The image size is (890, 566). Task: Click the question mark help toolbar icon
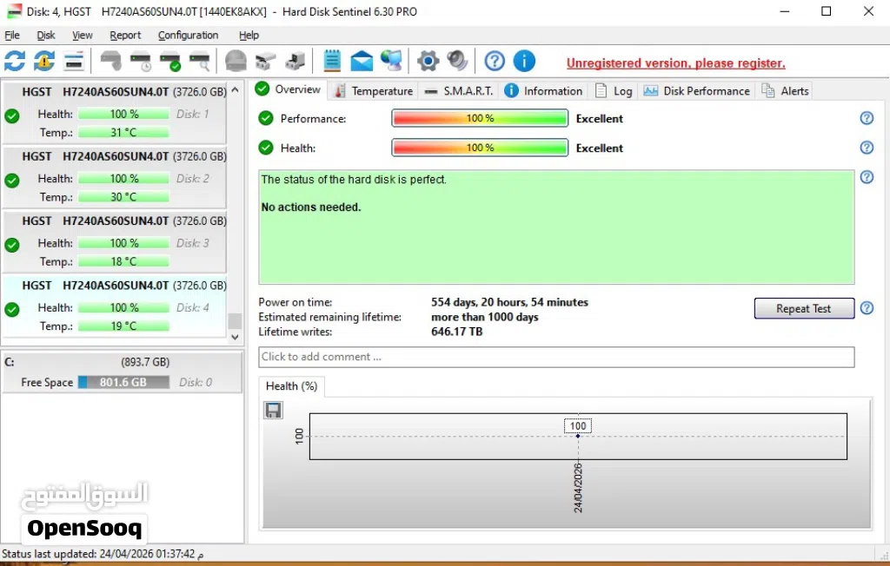(495, 61)
